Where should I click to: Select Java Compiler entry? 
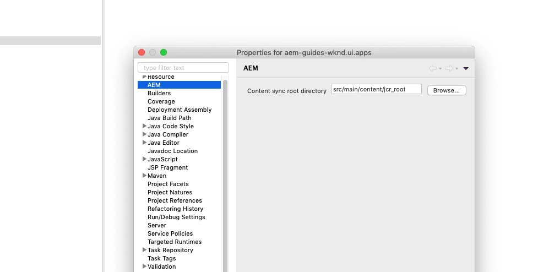point(168,134)
